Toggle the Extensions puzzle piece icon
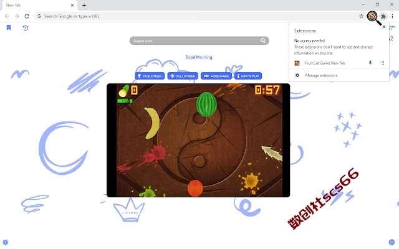Viewport: 399px width, 249px height. click(x=383, y=17)
